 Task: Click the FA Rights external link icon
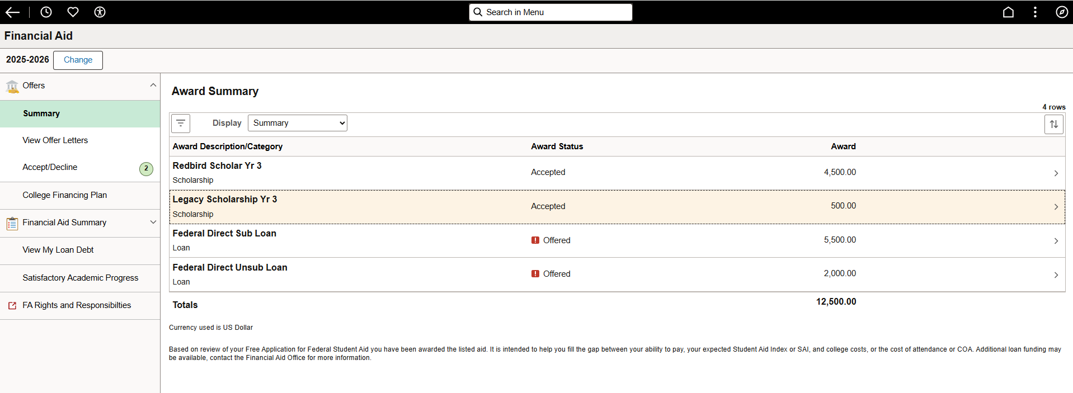[x=12, y=306]
